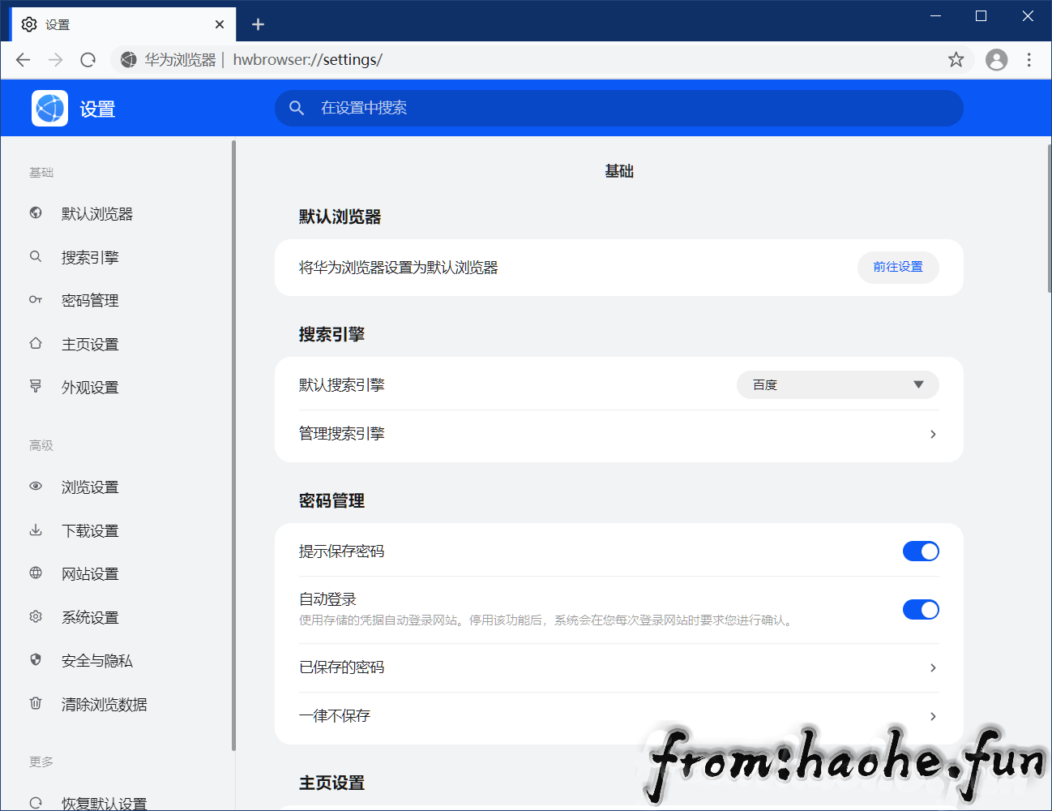Click the 将华为浏览器设置为默认浏览器 text
This screenshot has height=811, width=1052.
(x=399, y=268)
